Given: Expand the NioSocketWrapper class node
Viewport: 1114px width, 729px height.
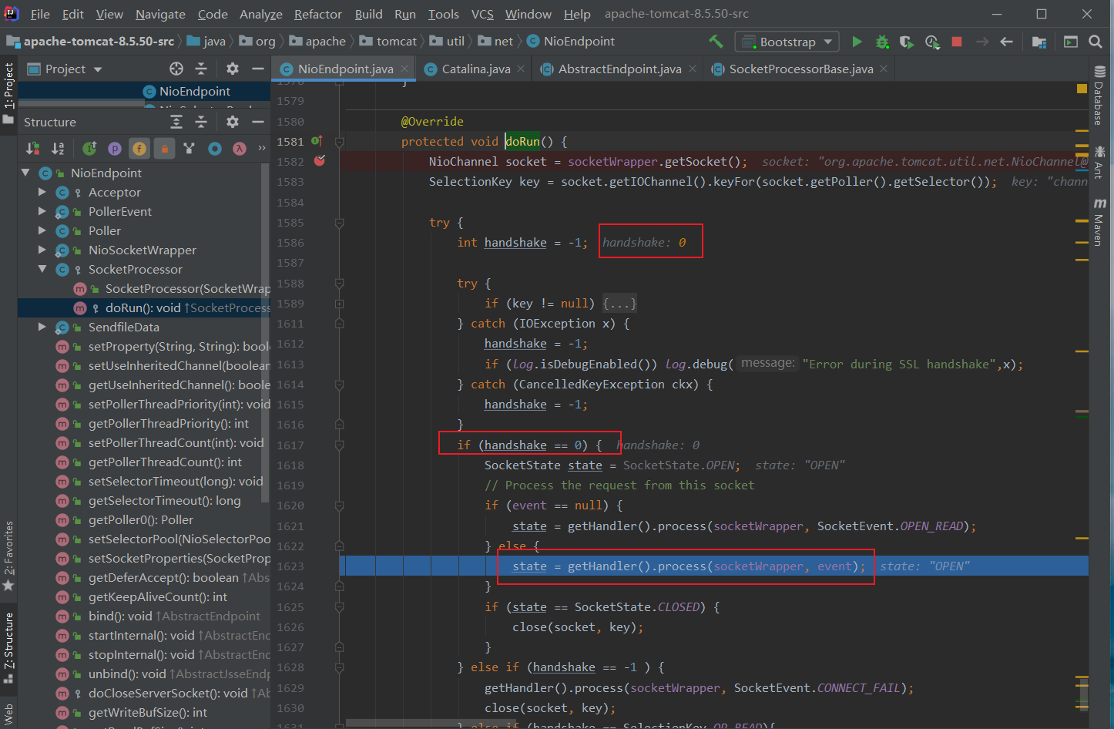Looking at the screenshot, I should tap(42, 250).
